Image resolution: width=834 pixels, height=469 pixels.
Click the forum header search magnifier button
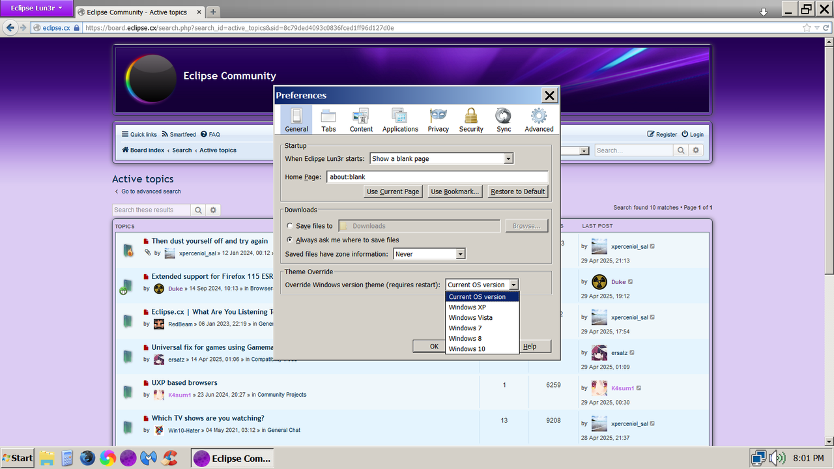[681, 150]
